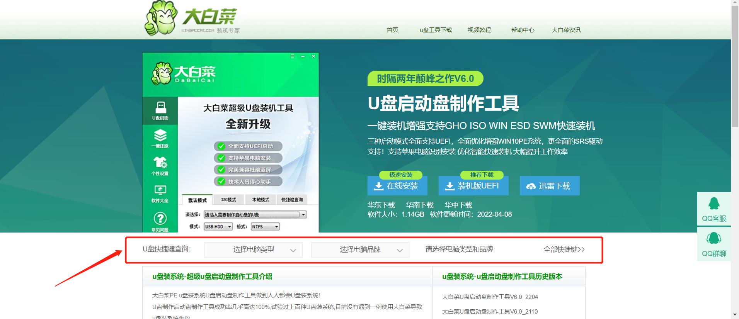This screenshot has width=739, height=319.
Task: Open 帮助中心 from the top navigation
Action: pyautogui.click(x=523, y=30)
